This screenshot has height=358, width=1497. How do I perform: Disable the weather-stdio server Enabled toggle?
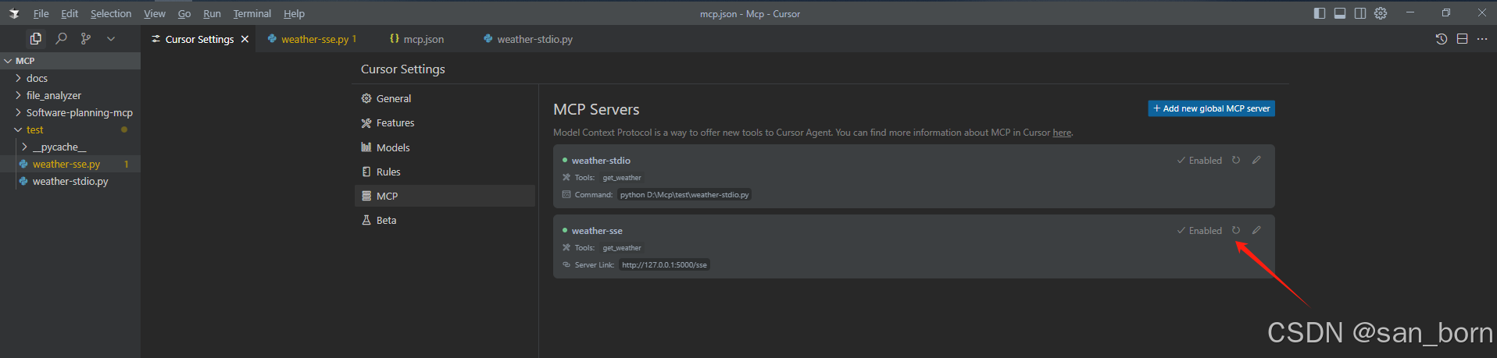coord(1199,161)
